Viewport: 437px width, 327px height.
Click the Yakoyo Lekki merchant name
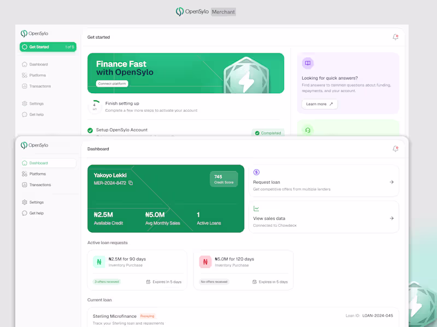[110, 175]
